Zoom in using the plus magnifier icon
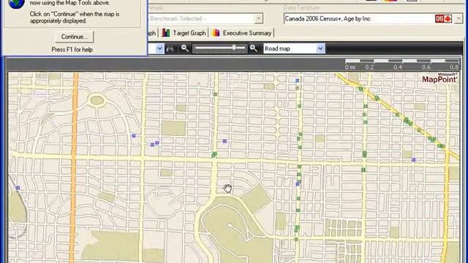468x263 pixels. point(254,48)
